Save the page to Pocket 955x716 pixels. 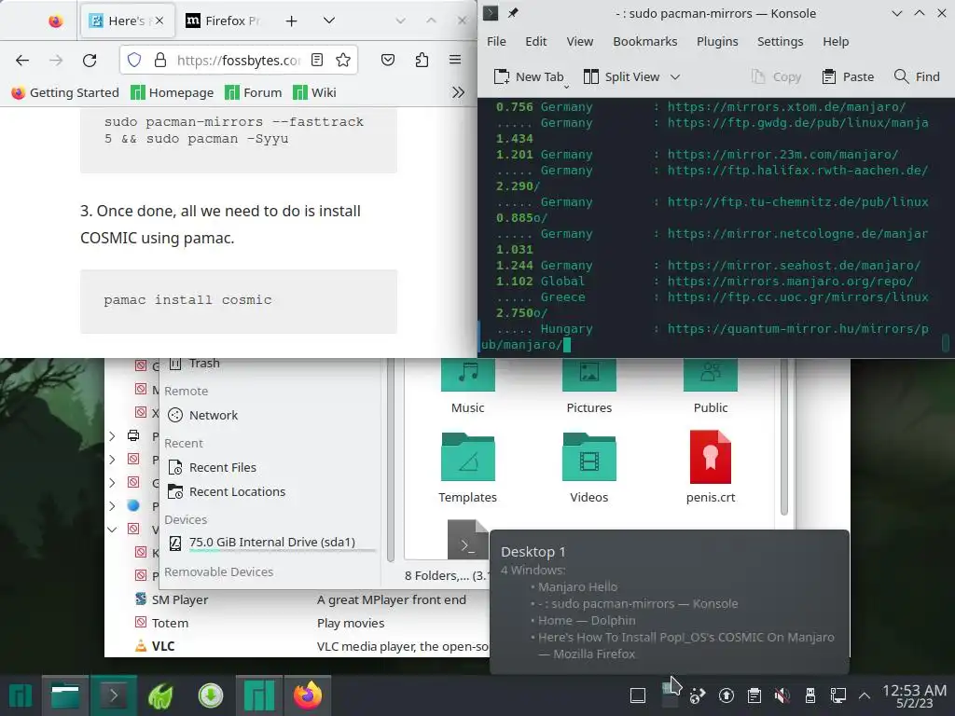(x=388, y=60)
